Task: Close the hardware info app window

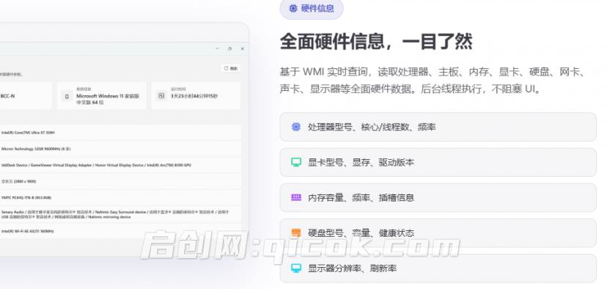Action: [243, 48]
